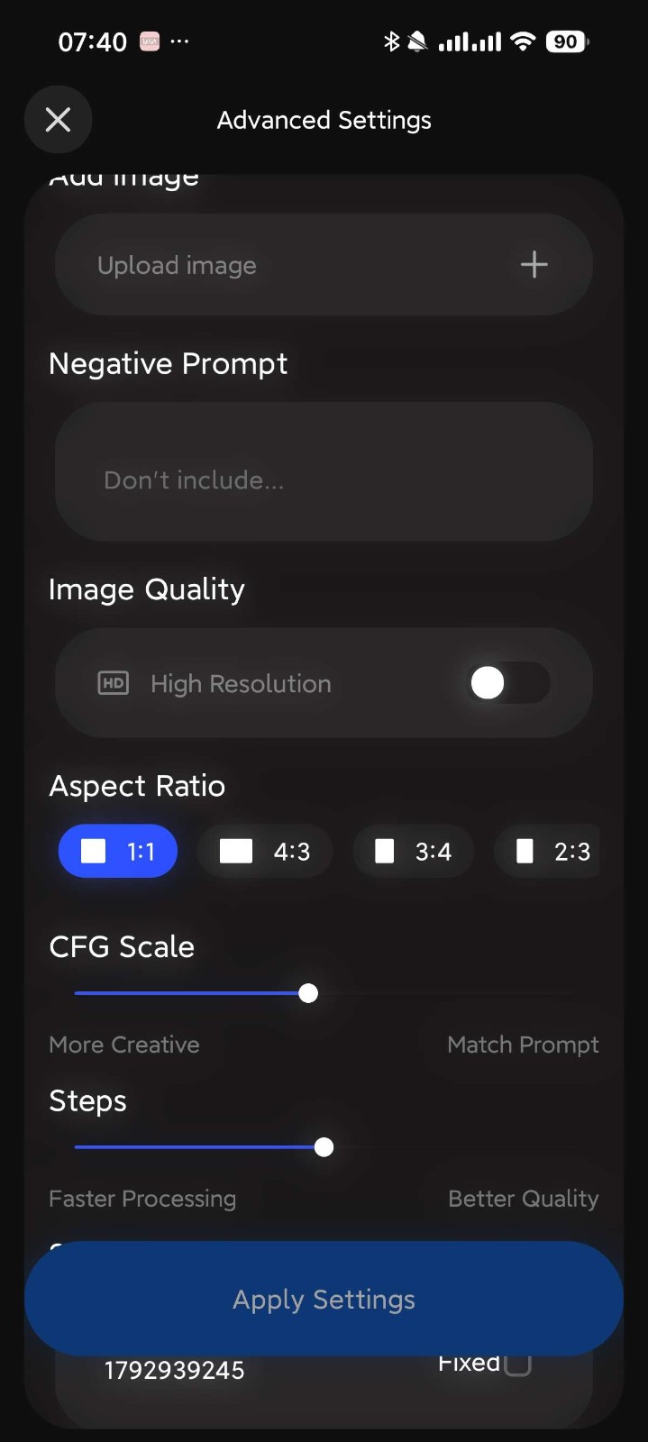
Task: Tap the square 1:1 ratio icon
Action: click(94, 852)
